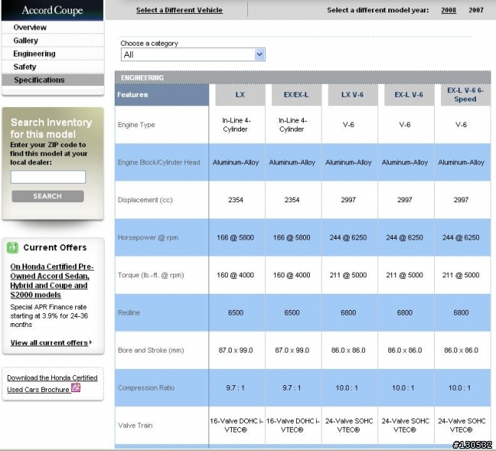Click Select a Different Vehicle link

coord(179,10)
